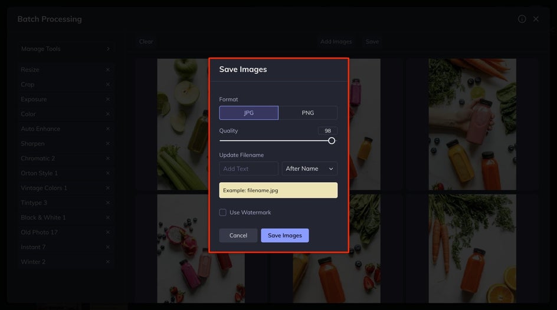Open the After Name position dropdown
This screenshot has width=557, height=310.
pyautogui.click(x=309, y=169)
